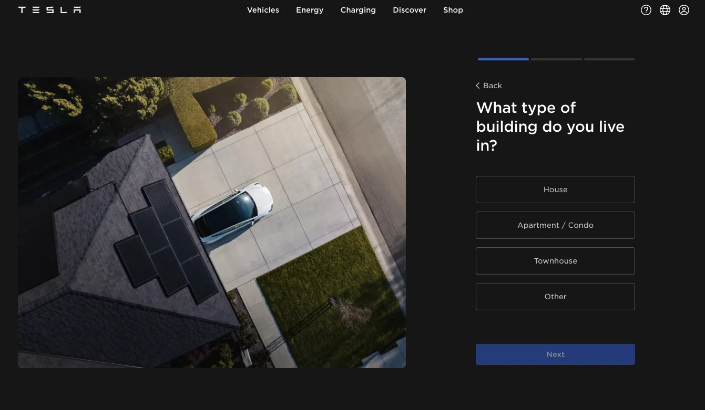Choose the Townhouse option

555,261
